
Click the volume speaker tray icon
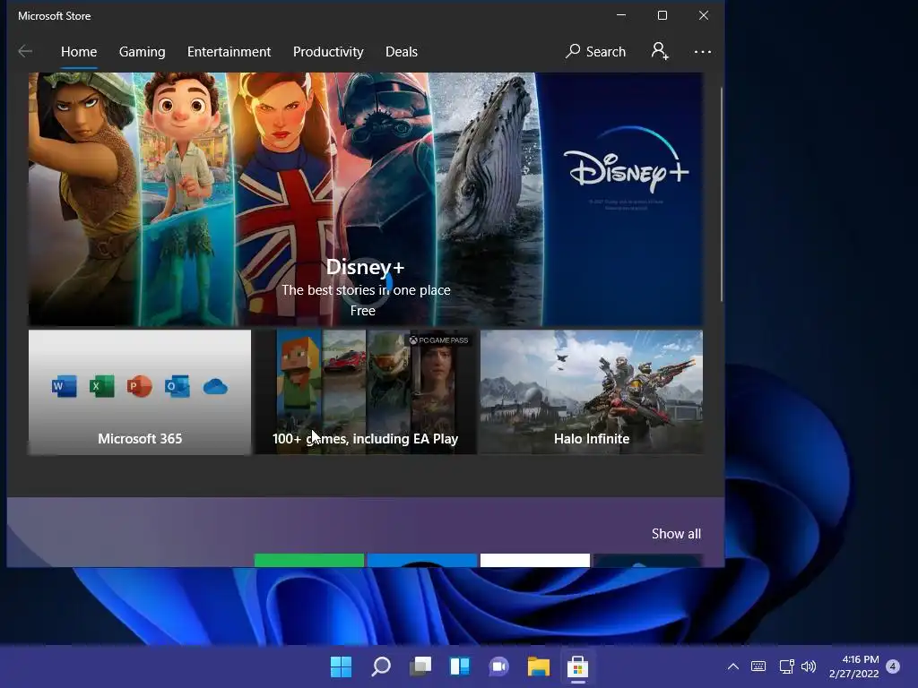(x=809, y=666)
